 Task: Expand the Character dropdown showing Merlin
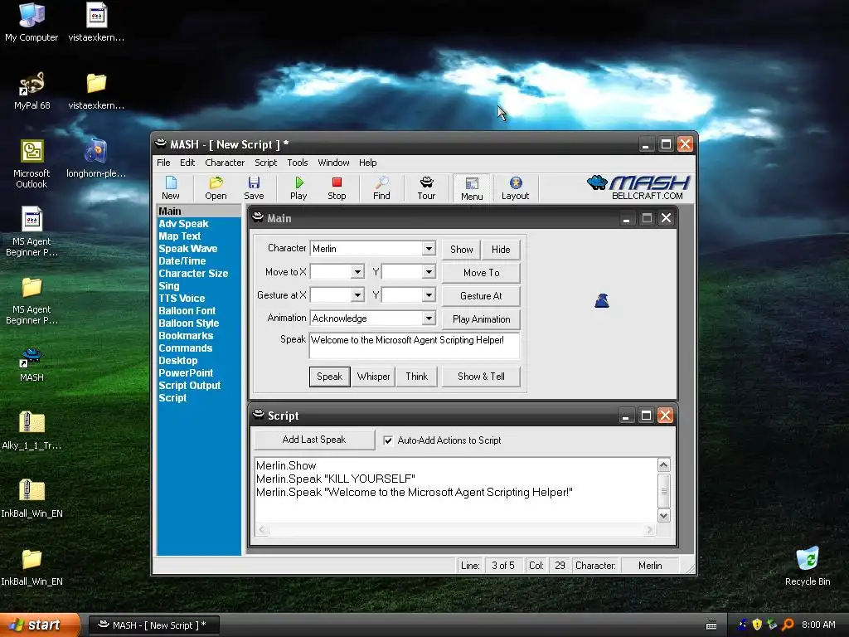click(x=429, y=249)
